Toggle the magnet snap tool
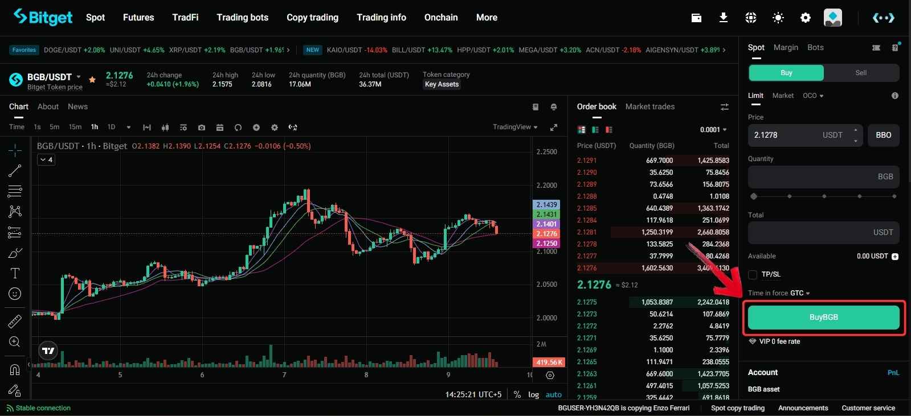This screenshot has height=416, width=911. 15,370
